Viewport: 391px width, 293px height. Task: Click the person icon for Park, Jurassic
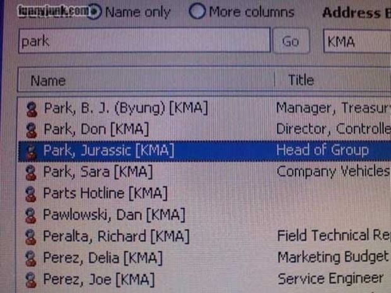coord(31,151)
